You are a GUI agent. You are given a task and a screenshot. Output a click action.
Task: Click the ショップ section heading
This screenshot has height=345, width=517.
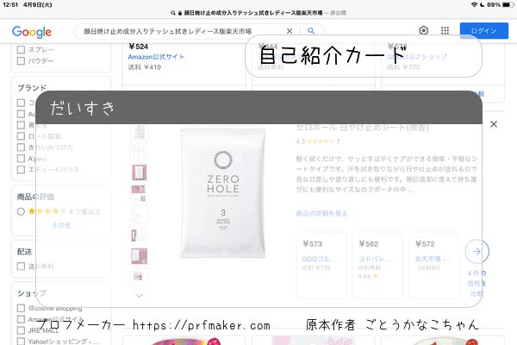pos(32,293)
